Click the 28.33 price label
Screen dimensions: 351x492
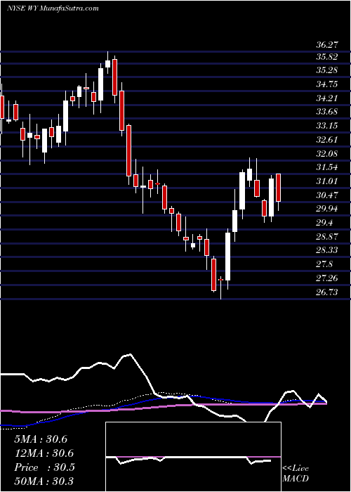[x=327, y=250]
